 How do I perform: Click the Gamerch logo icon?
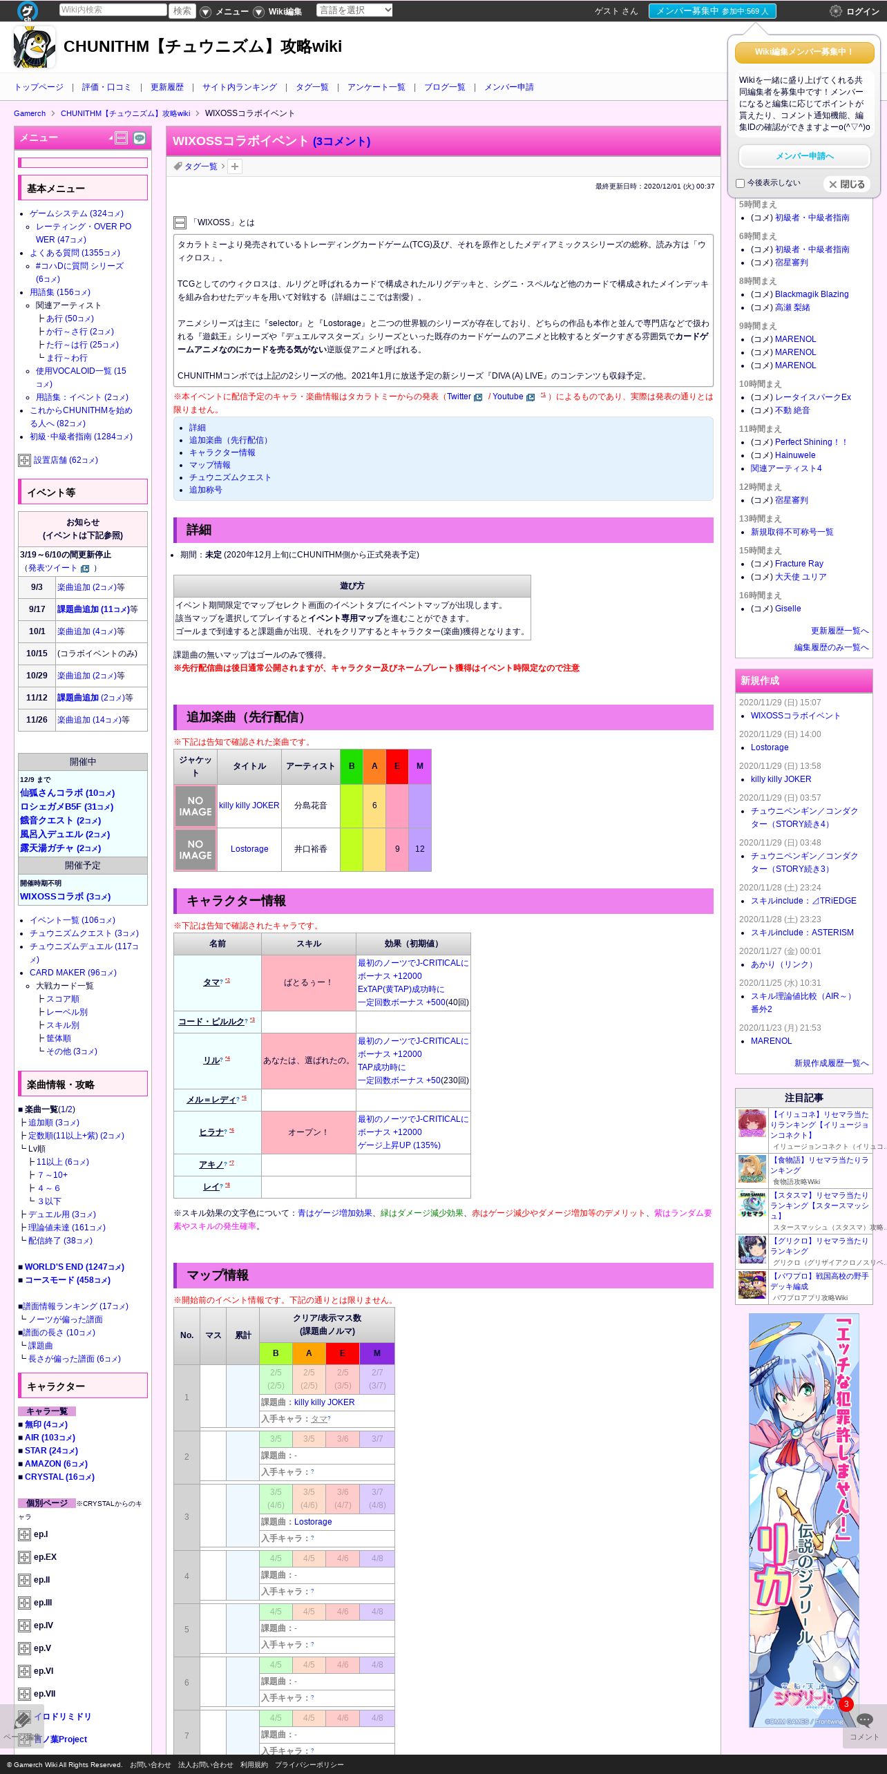pos(28,10)
